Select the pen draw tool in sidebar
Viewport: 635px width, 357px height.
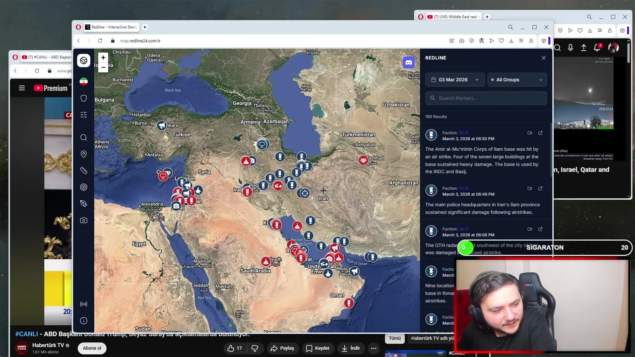pyautogui.click(x=84, y=204)
